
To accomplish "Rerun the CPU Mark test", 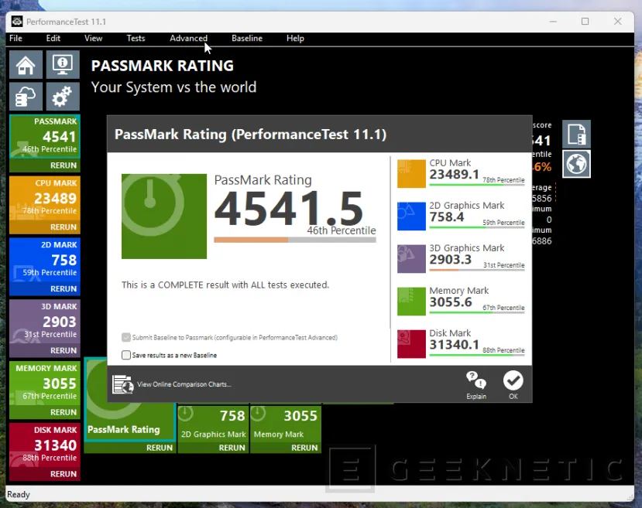I will click(x=63, y=227).
